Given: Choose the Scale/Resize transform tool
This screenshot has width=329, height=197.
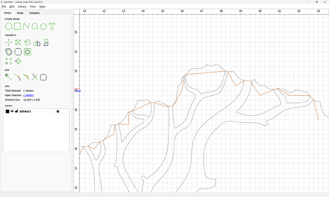Looking at the screenshot, I should pyautogui.click(x=18, y=42).
